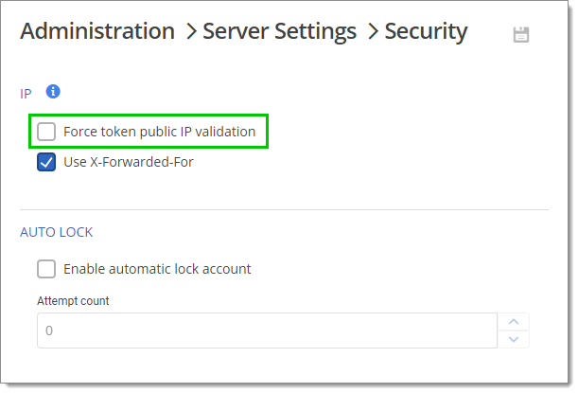Click the save floppy disk icon

coord(521,35)
